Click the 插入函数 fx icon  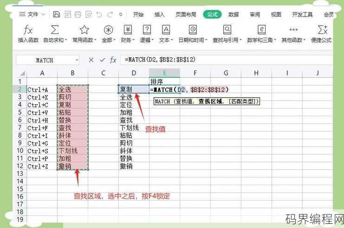click(28, 30)
